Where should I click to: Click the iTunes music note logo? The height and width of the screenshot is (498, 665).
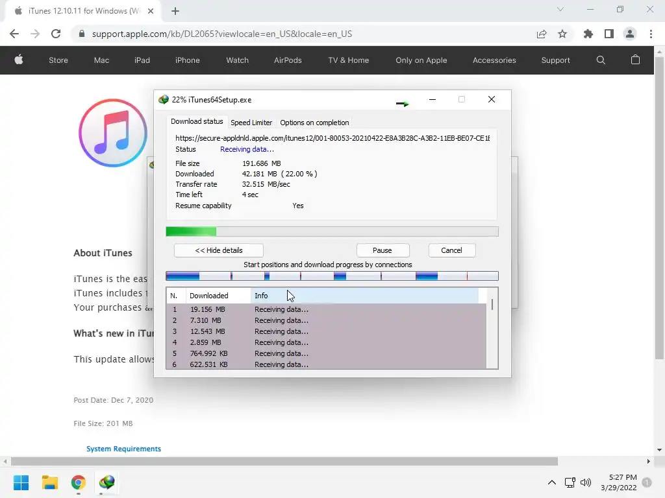point(113,133)
